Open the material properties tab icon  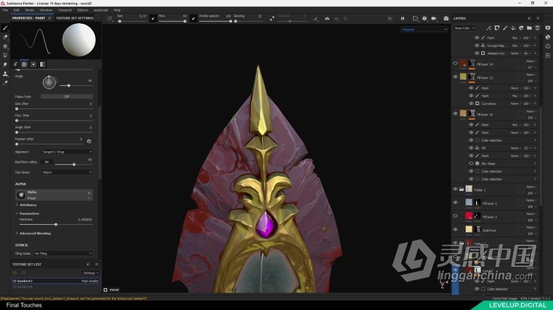(42, 64)
